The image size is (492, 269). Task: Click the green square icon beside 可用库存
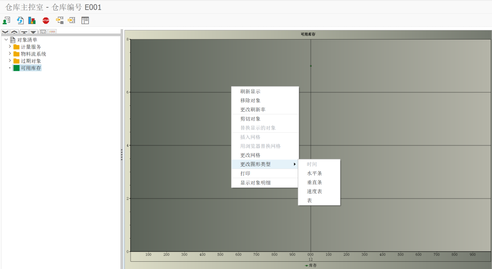16,68
